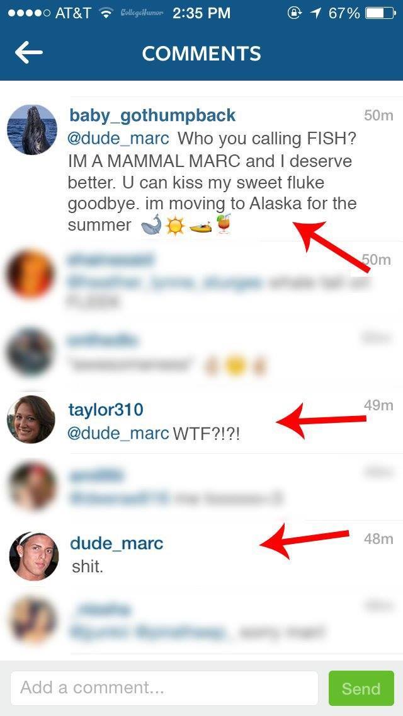Open baby_gothumpback's whale profile picture
Image resolution: width=403 pixels, height=716 pixels.
pos(32,130)
